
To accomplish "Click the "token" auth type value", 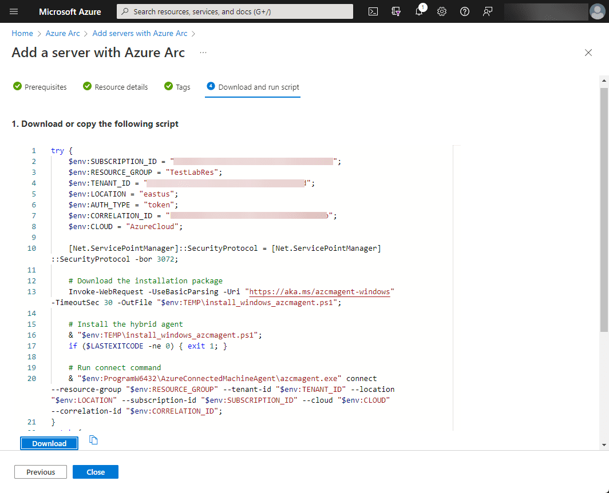I will (x=159, y=205).
